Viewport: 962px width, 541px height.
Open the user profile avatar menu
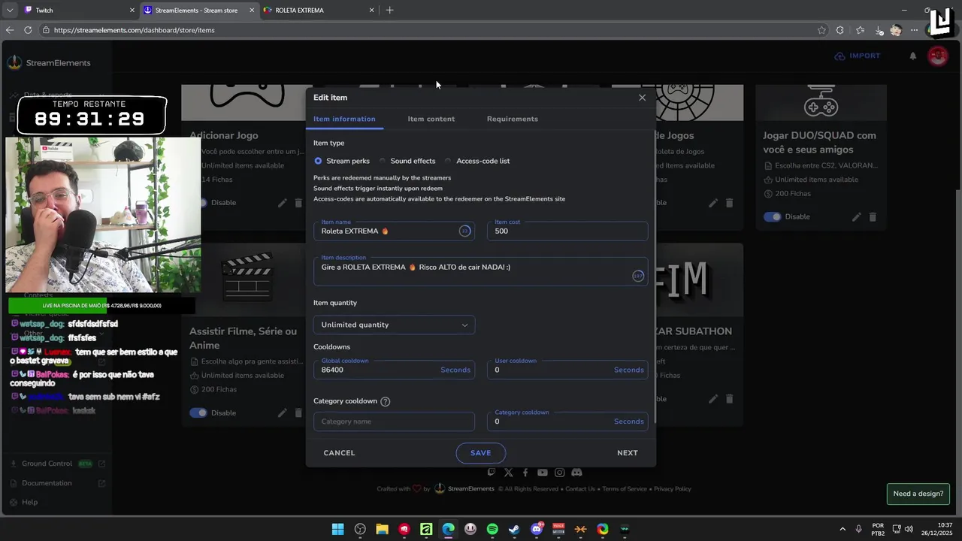(x=938, y=56)
